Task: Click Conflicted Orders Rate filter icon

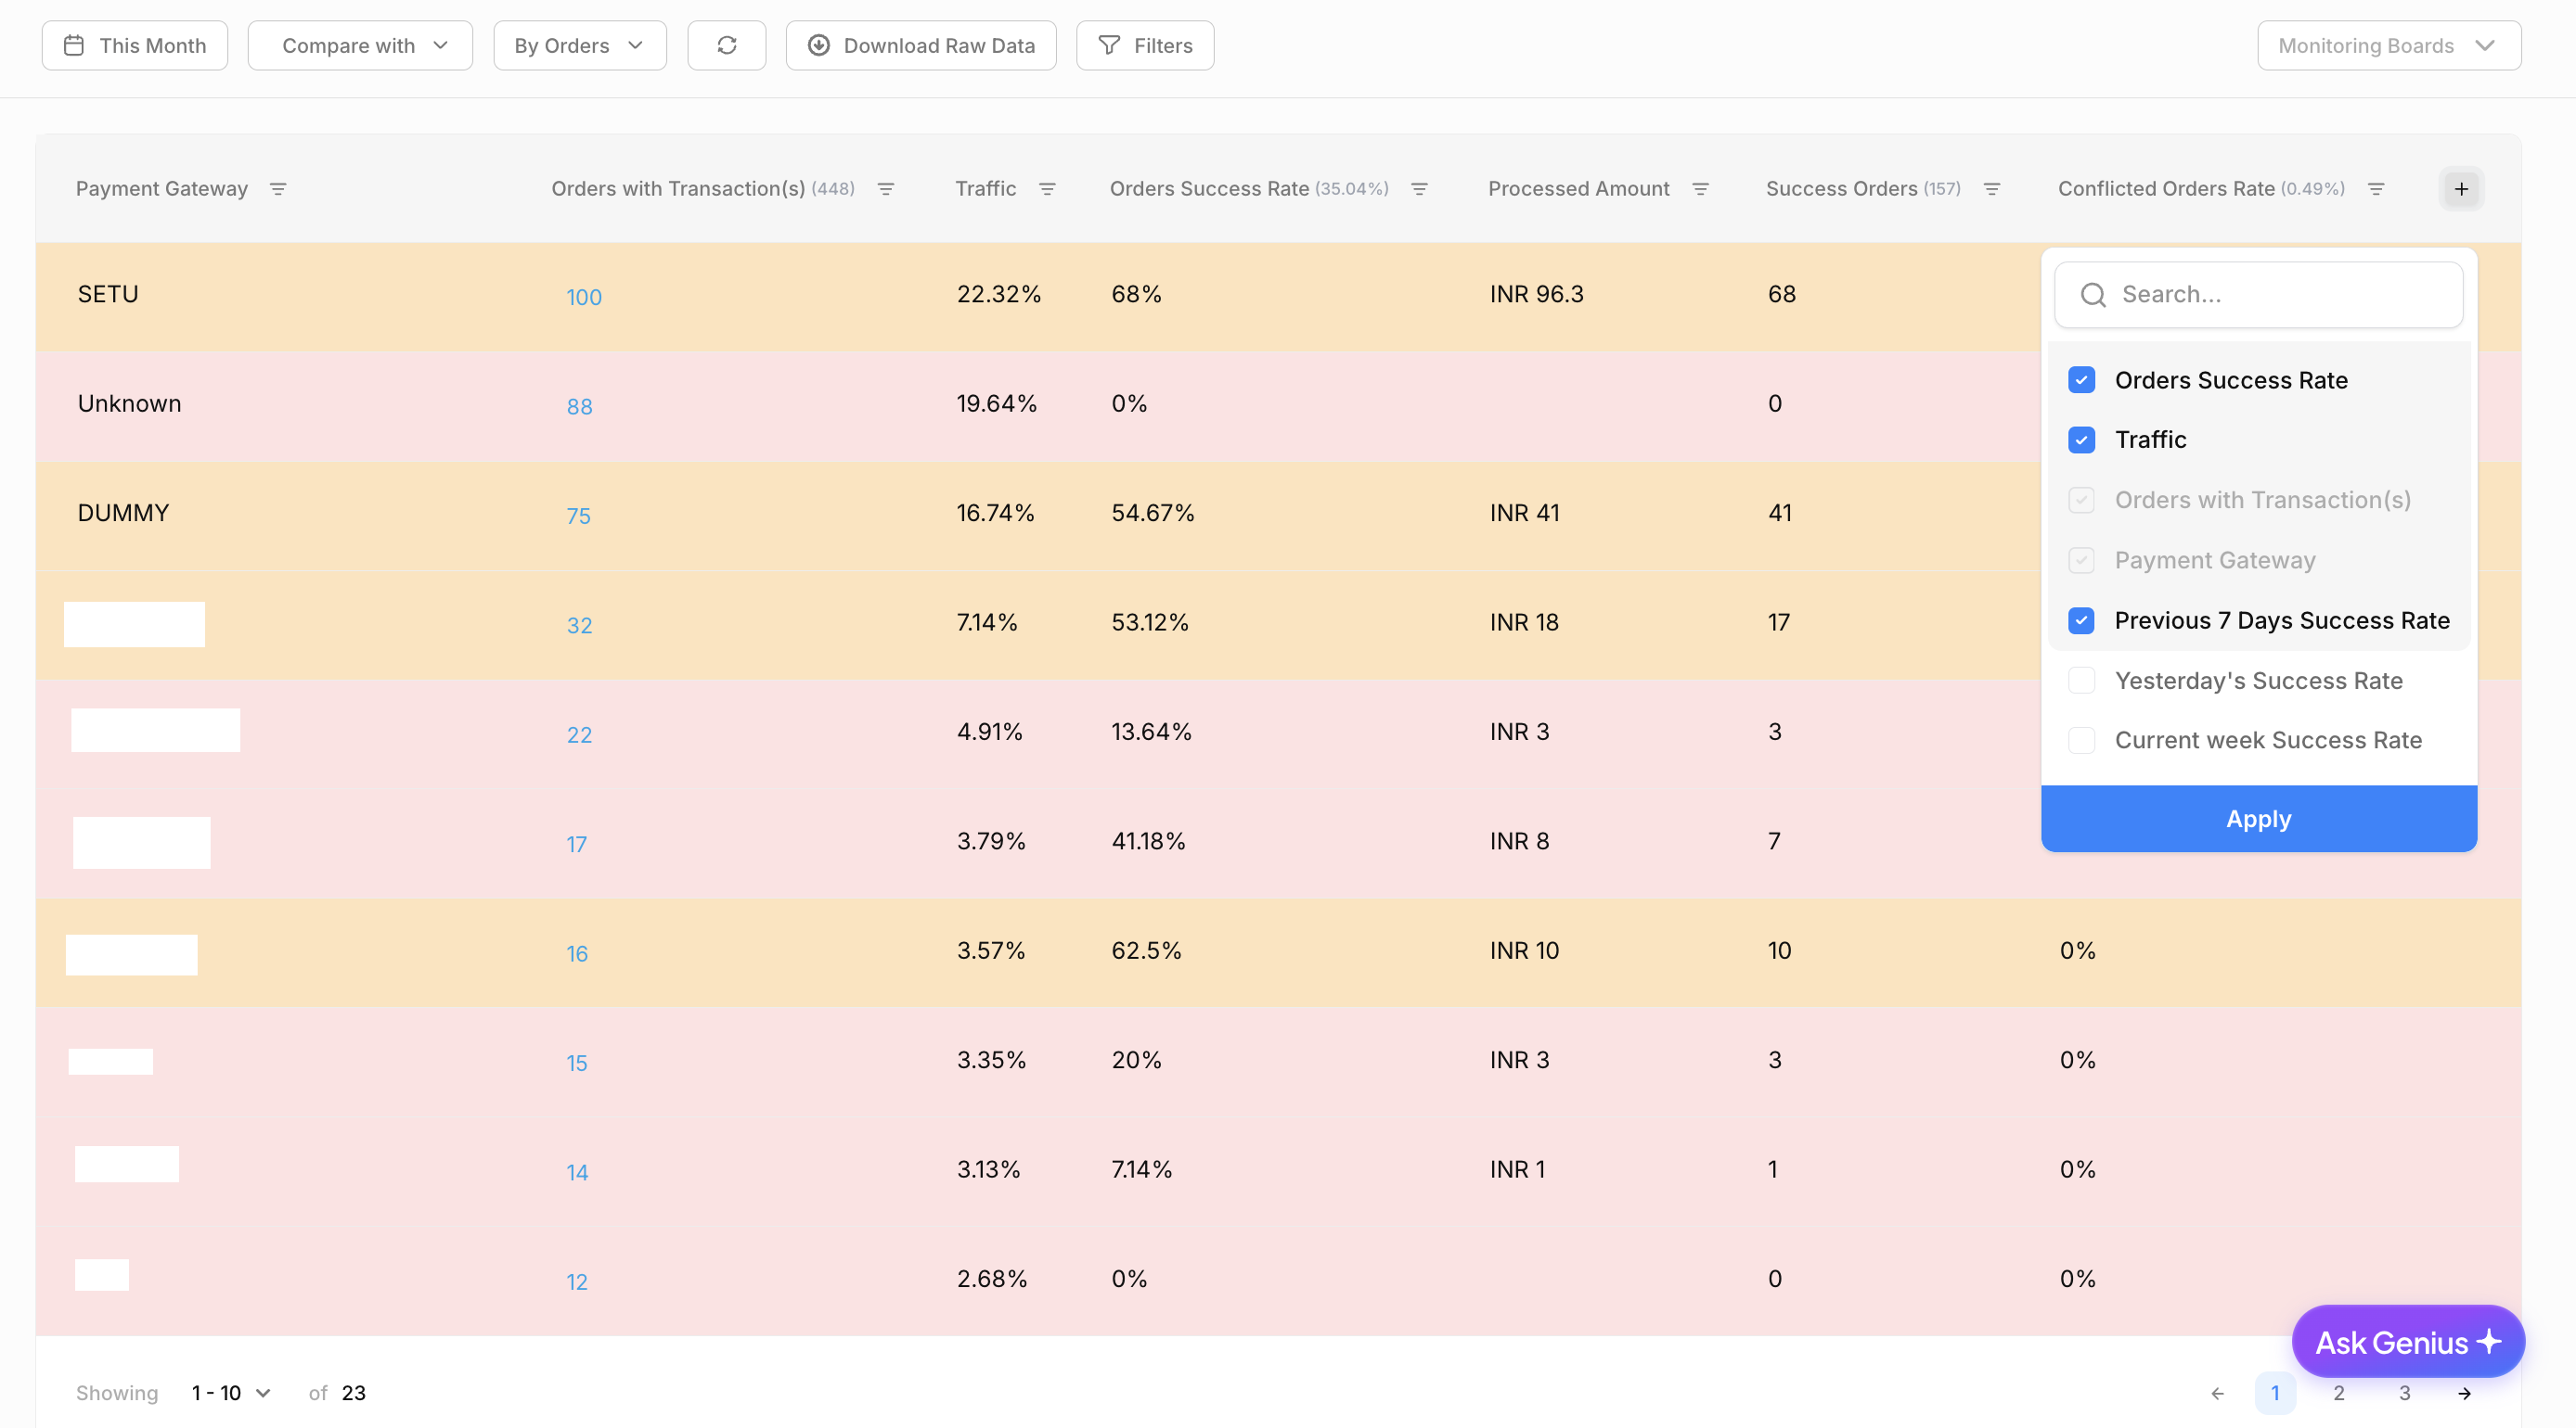Action: [2376, 189]
